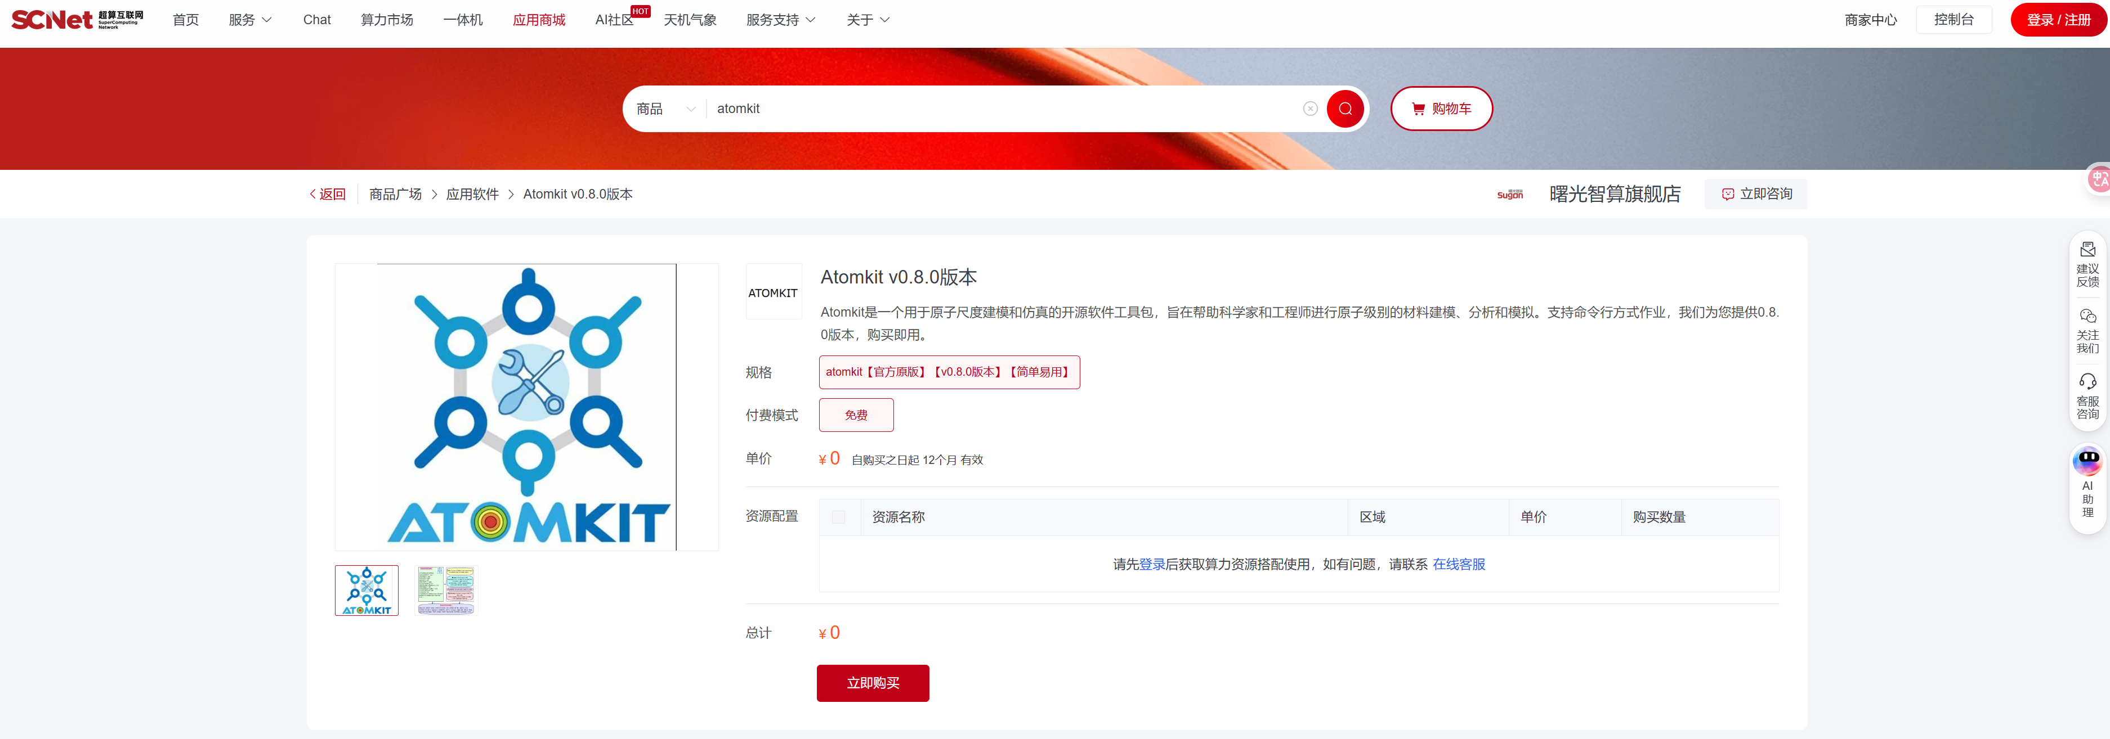Click the 立即咨询 chat button
The height and width of the screenshot is (739, 2110).
pyautogui.click(x=1756, y=194)
